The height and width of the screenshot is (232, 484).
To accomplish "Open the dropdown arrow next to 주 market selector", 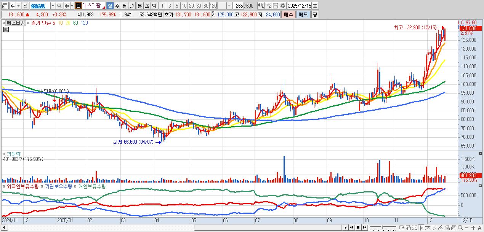I will pyautogui.click(x=18, y=6).
